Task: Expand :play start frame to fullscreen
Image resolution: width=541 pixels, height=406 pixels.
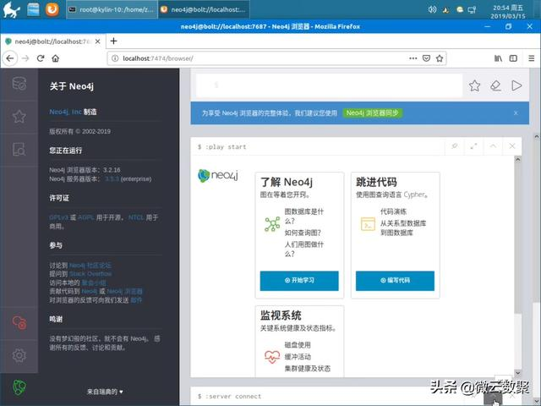Action: (473, 146)
